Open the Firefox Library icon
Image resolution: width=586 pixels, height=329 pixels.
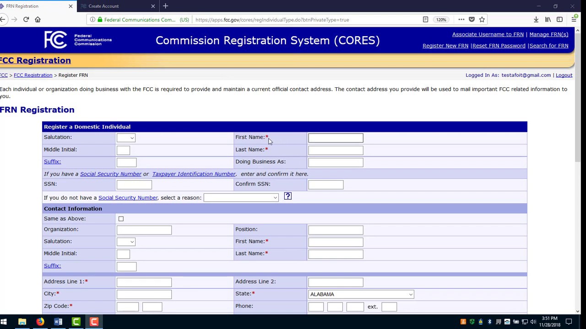tap(548, 20)
